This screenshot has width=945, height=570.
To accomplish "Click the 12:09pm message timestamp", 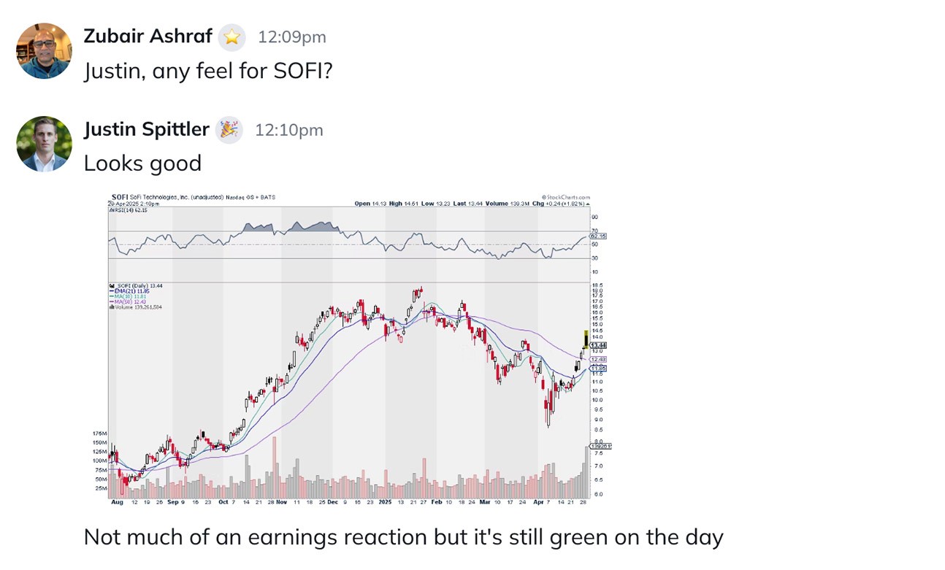I will click(x=292, y=37).
